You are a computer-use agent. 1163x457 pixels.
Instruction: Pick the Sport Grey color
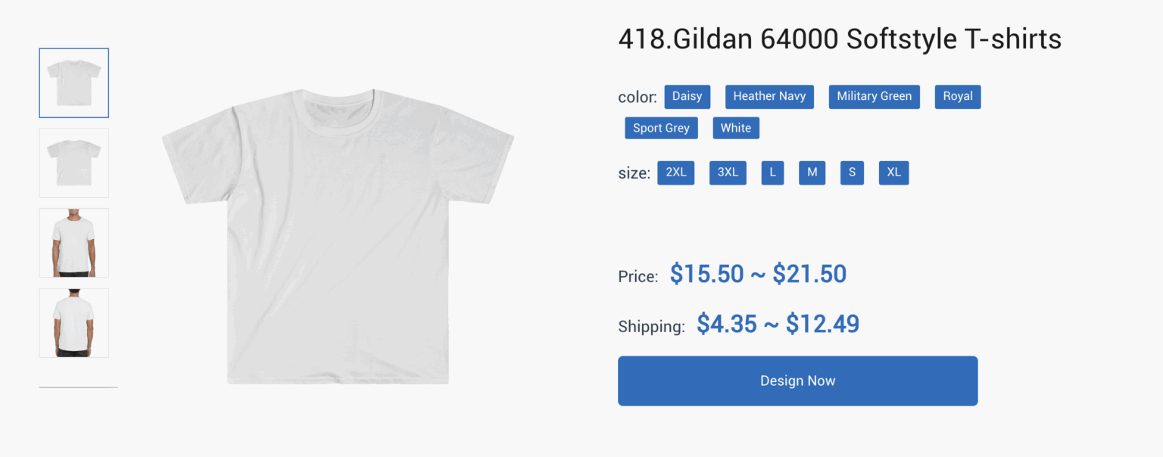[661, 128]
